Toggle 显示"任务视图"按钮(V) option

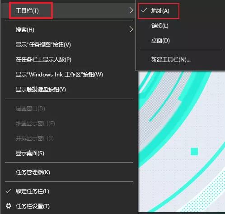point(69,45)
